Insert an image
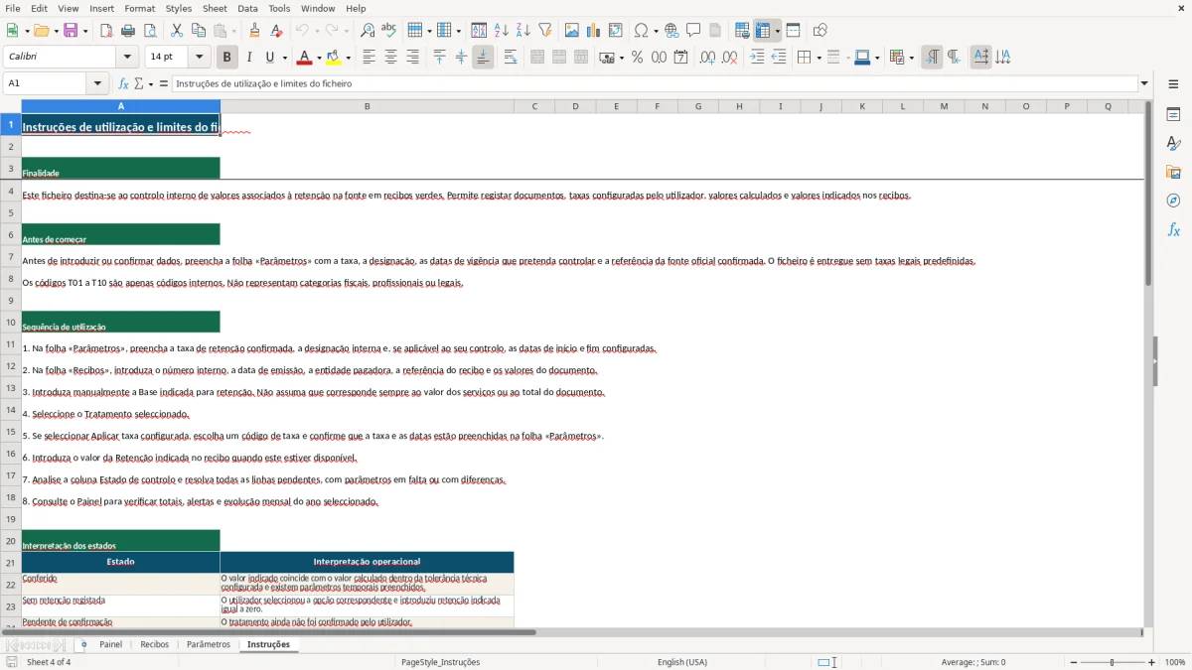Screen dimensions: 1192x670 point(572,31)
